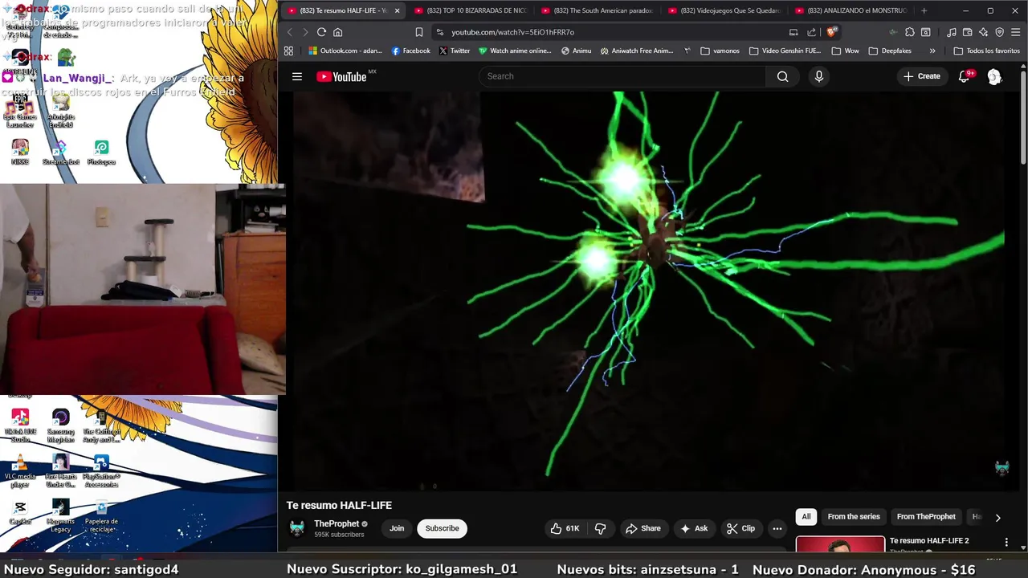
Task: Open the vamonos bookmarks folder
Action: (x=720, y=51)
